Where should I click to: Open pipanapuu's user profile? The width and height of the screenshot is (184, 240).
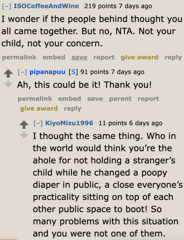tap(47, 72)
